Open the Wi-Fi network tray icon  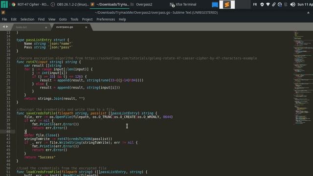click(x=268, y=4)
